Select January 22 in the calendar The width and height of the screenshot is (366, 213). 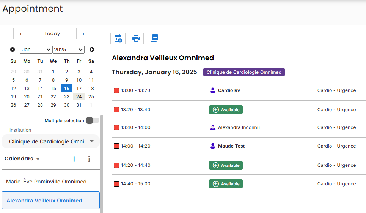point(53,96)
